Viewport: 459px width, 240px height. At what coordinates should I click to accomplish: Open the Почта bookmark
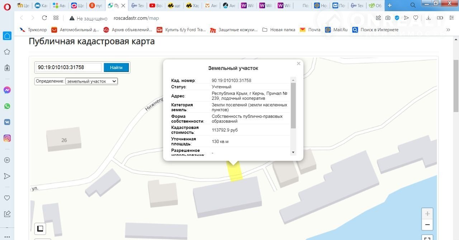[x=310, y=30]
